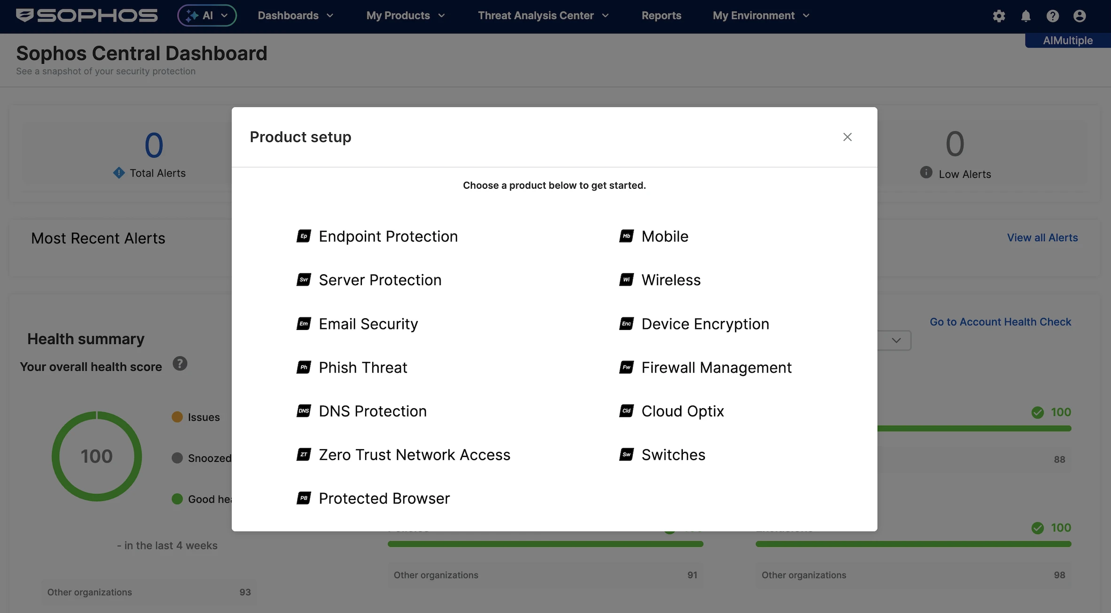The image size is (1111, 613).
Task: Click the Issues legend entry
Action: point(196,417)
